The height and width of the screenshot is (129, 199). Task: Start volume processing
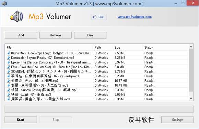[21, 120]
